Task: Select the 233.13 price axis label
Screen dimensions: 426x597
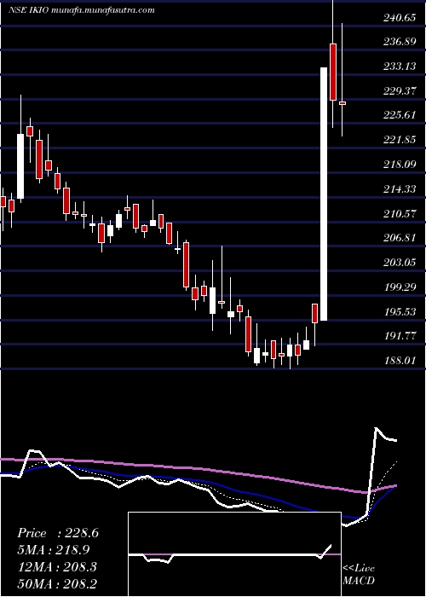Action: click(x=399, y=67)
